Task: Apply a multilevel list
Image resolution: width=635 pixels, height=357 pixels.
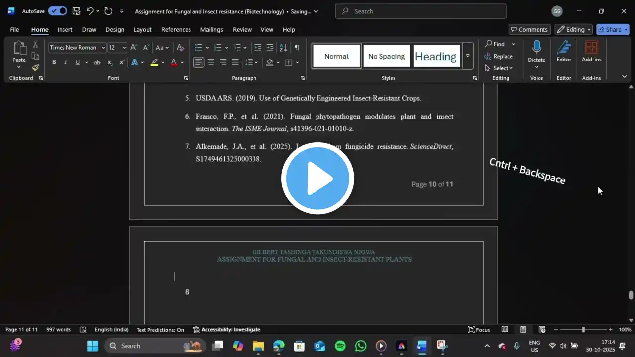Action: point(237,48)
